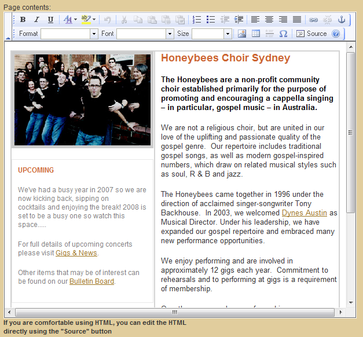Open the text color dropdown arrow
This screenshot has width=363, height=337.
tap(75, 20)
